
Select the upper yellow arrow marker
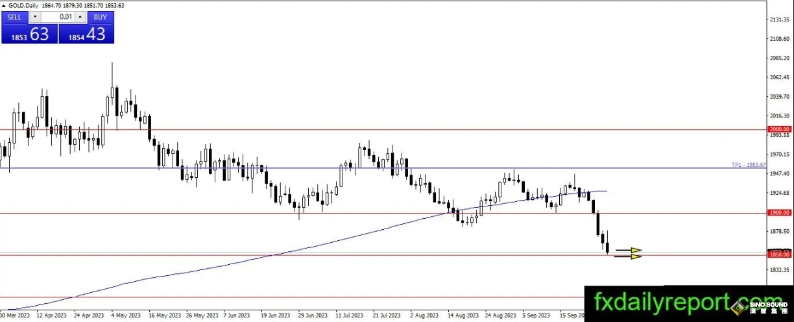pyautogui.click(x=629, y=250)
